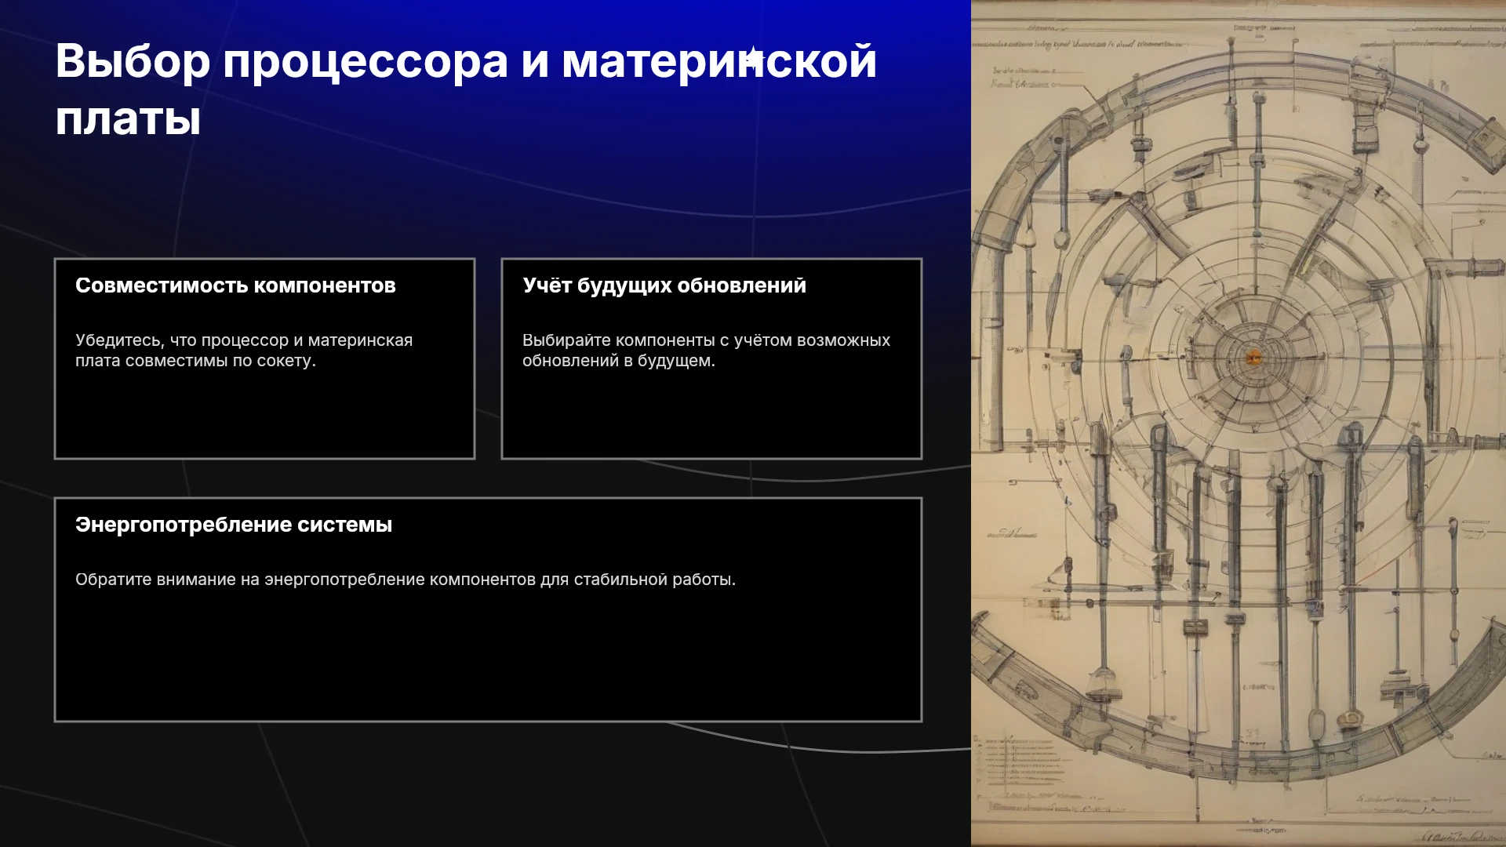Select the slide title 'Выбор процессора и материнской'
1506x847 pixels.
[x=466, y=61]
